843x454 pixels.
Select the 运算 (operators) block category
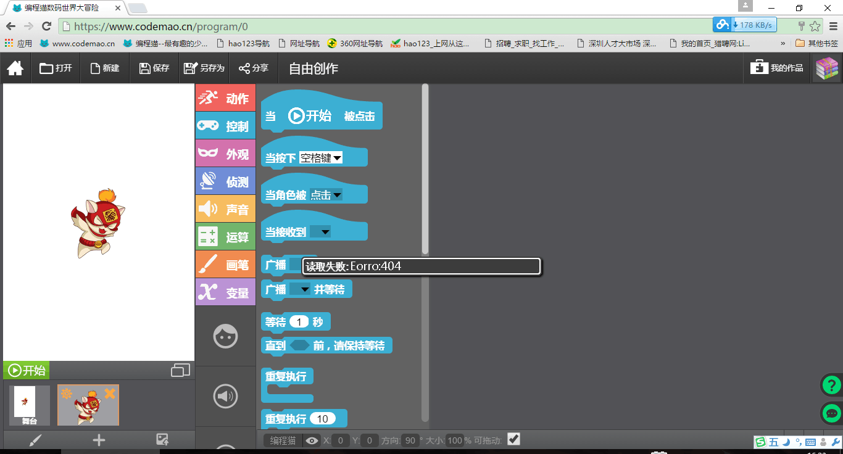click(225, 237)
